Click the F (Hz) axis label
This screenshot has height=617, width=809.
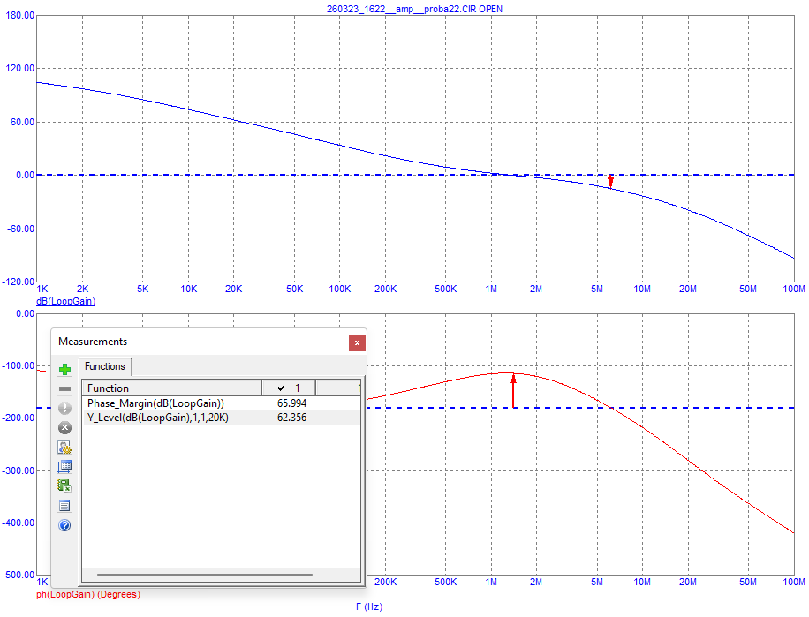click(x=369, y=606)
